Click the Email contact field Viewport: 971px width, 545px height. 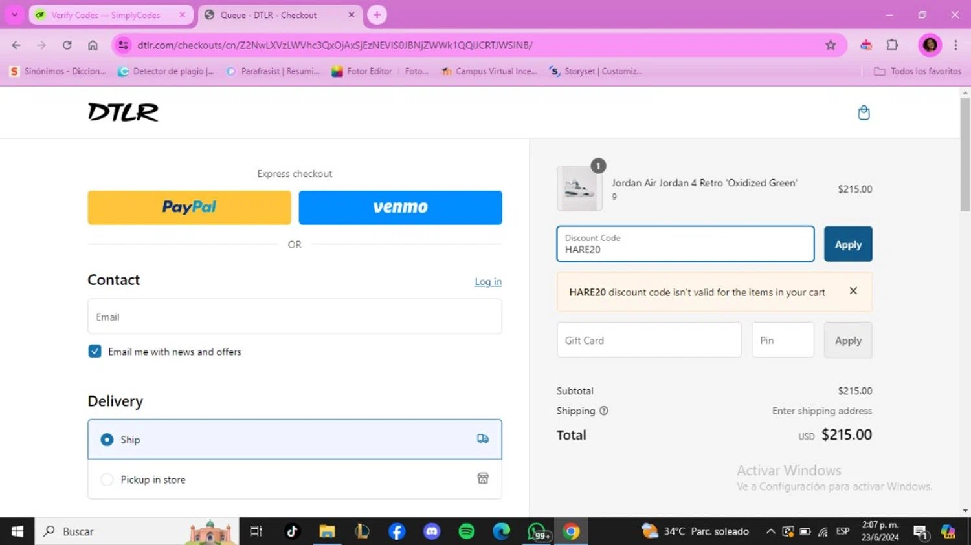tap(295, 317)
